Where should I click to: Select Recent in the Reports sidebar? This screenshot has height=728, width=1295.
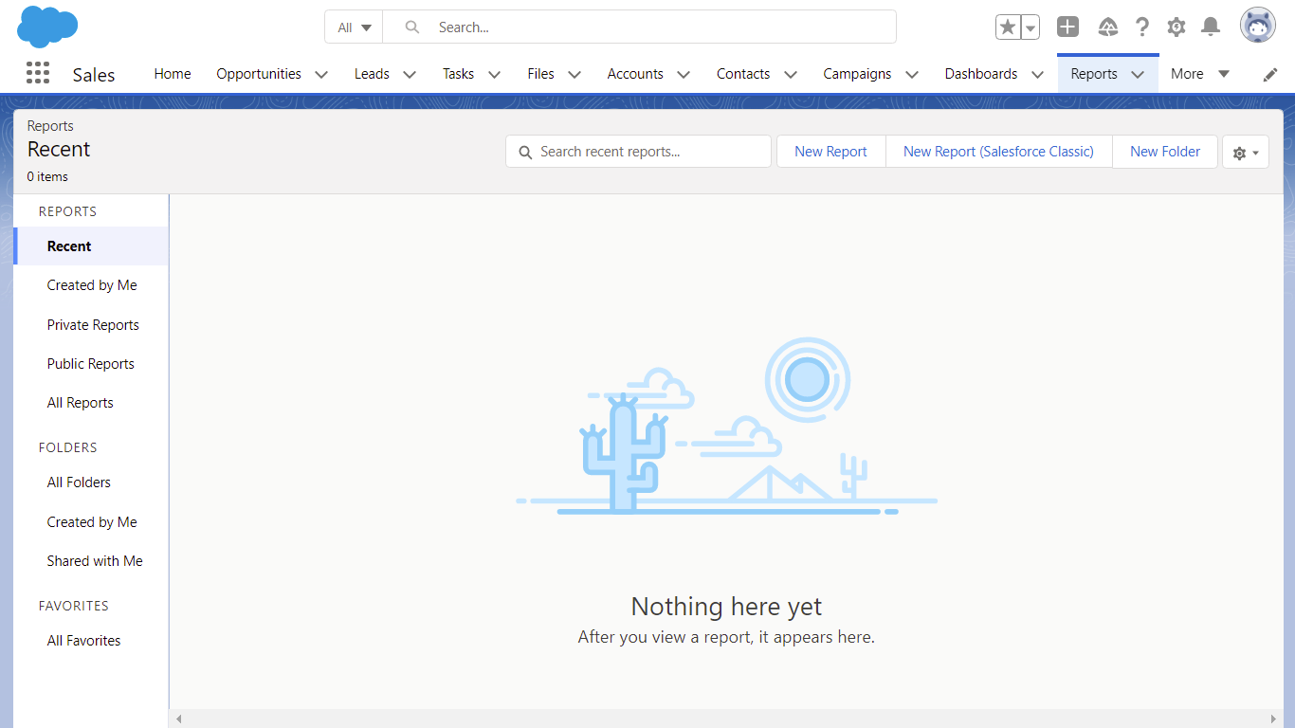92,246
